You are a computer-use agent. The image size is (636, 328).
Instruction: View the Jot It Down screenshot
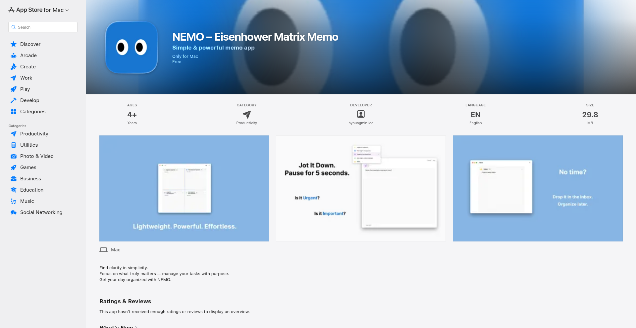pos(361,188)
